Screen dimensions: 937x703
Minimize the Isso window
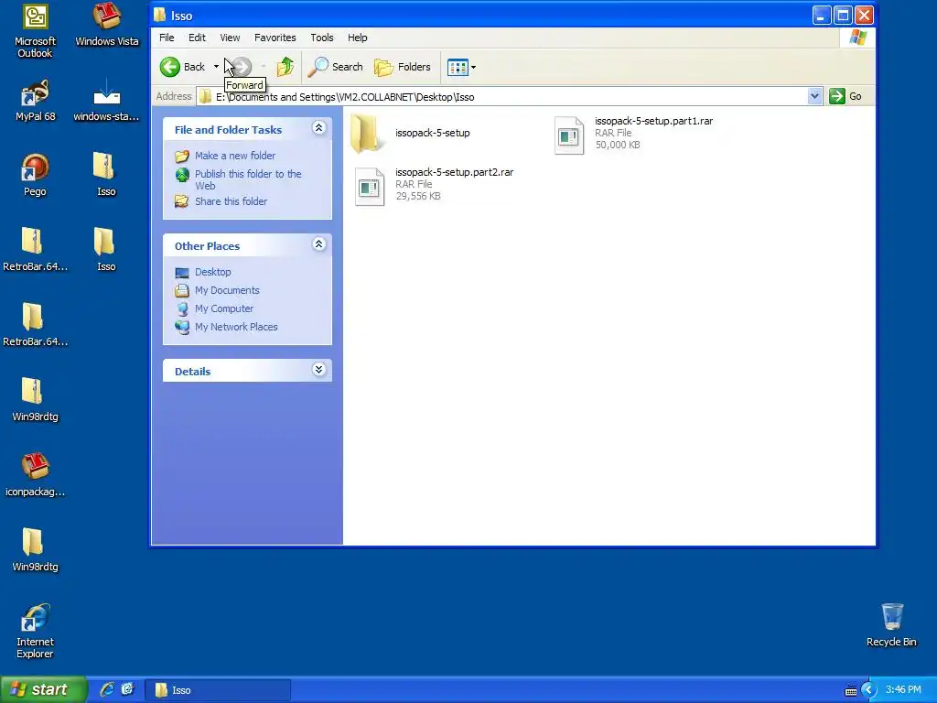coord(821,16)
